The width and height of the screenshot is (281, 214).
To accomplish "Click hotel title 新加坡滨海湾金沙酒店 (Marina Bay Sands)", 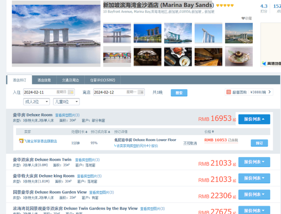I will 159,5.
